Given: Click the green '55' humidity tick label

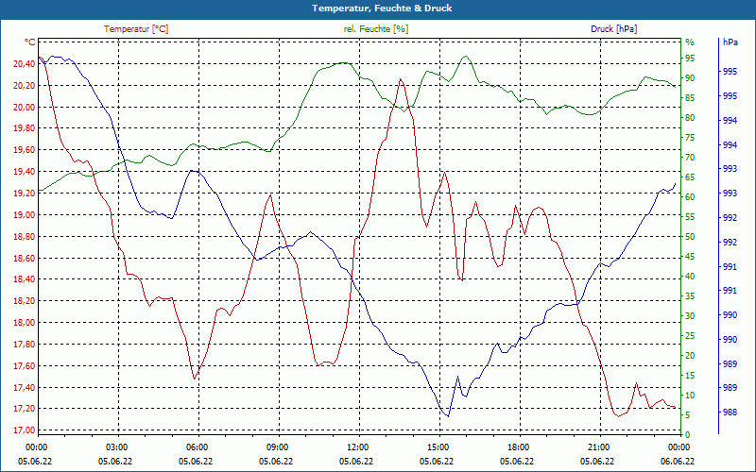Looking at the screenshot, I should (x=690, y=217).
